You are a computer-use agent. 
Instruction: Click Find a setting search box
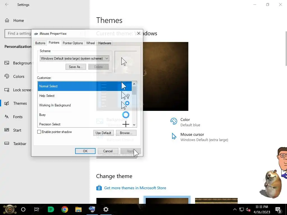[18, 34]
